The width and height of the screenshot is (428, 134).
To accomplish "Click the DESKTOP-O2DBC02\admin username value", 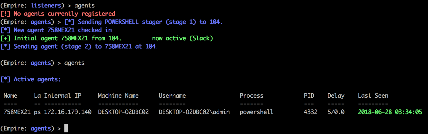I will click(194, 112).
